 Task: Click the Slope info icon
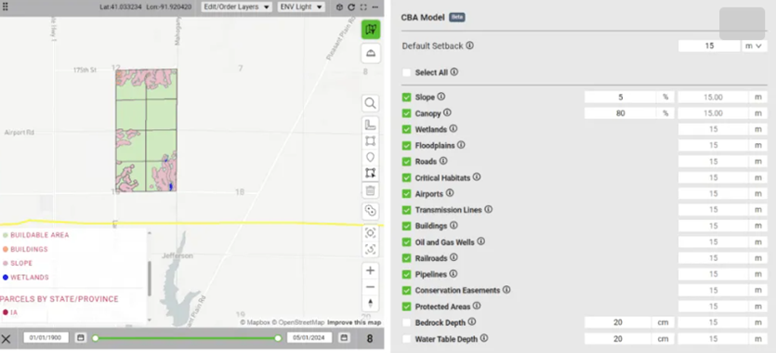[x=441, y=97]
